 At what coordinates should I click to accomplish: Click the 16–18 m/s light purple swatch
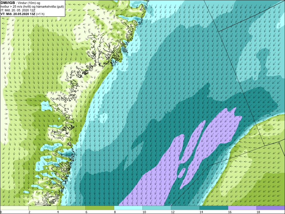tap(242, 208)
